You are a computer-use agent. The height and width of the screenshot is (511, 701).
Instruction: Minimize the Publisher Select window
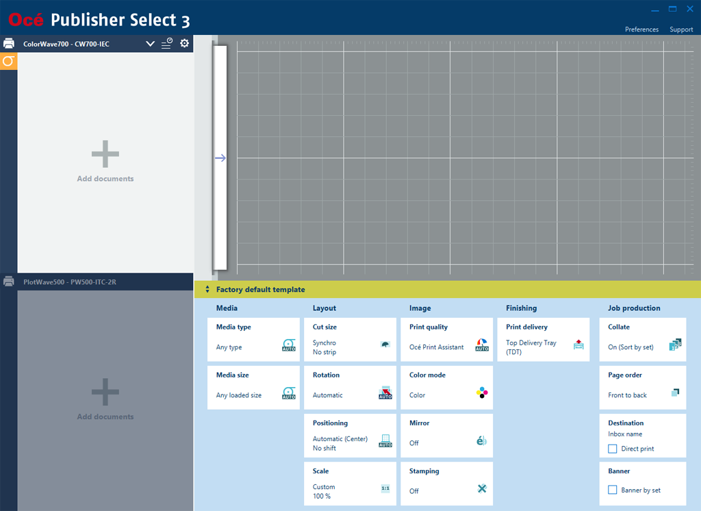point(655,10)
